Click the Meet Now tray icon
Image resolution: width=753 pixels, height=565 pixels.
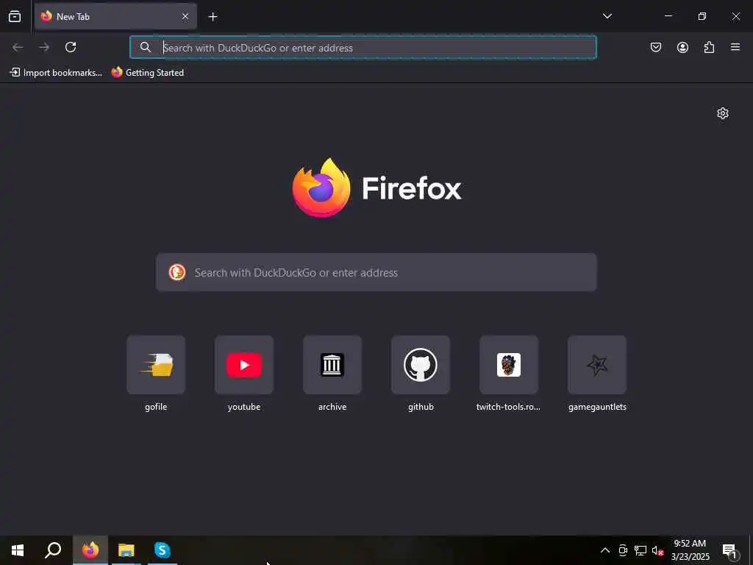pyautogui.click(x=623, y=550)
